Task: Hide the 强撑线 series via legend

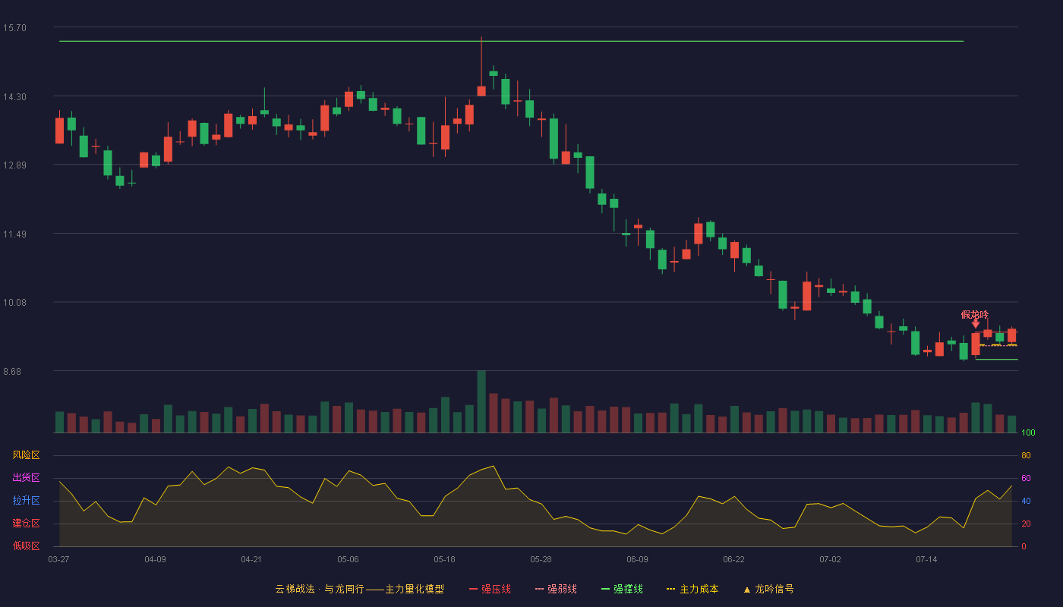Action: pos(622,589)
